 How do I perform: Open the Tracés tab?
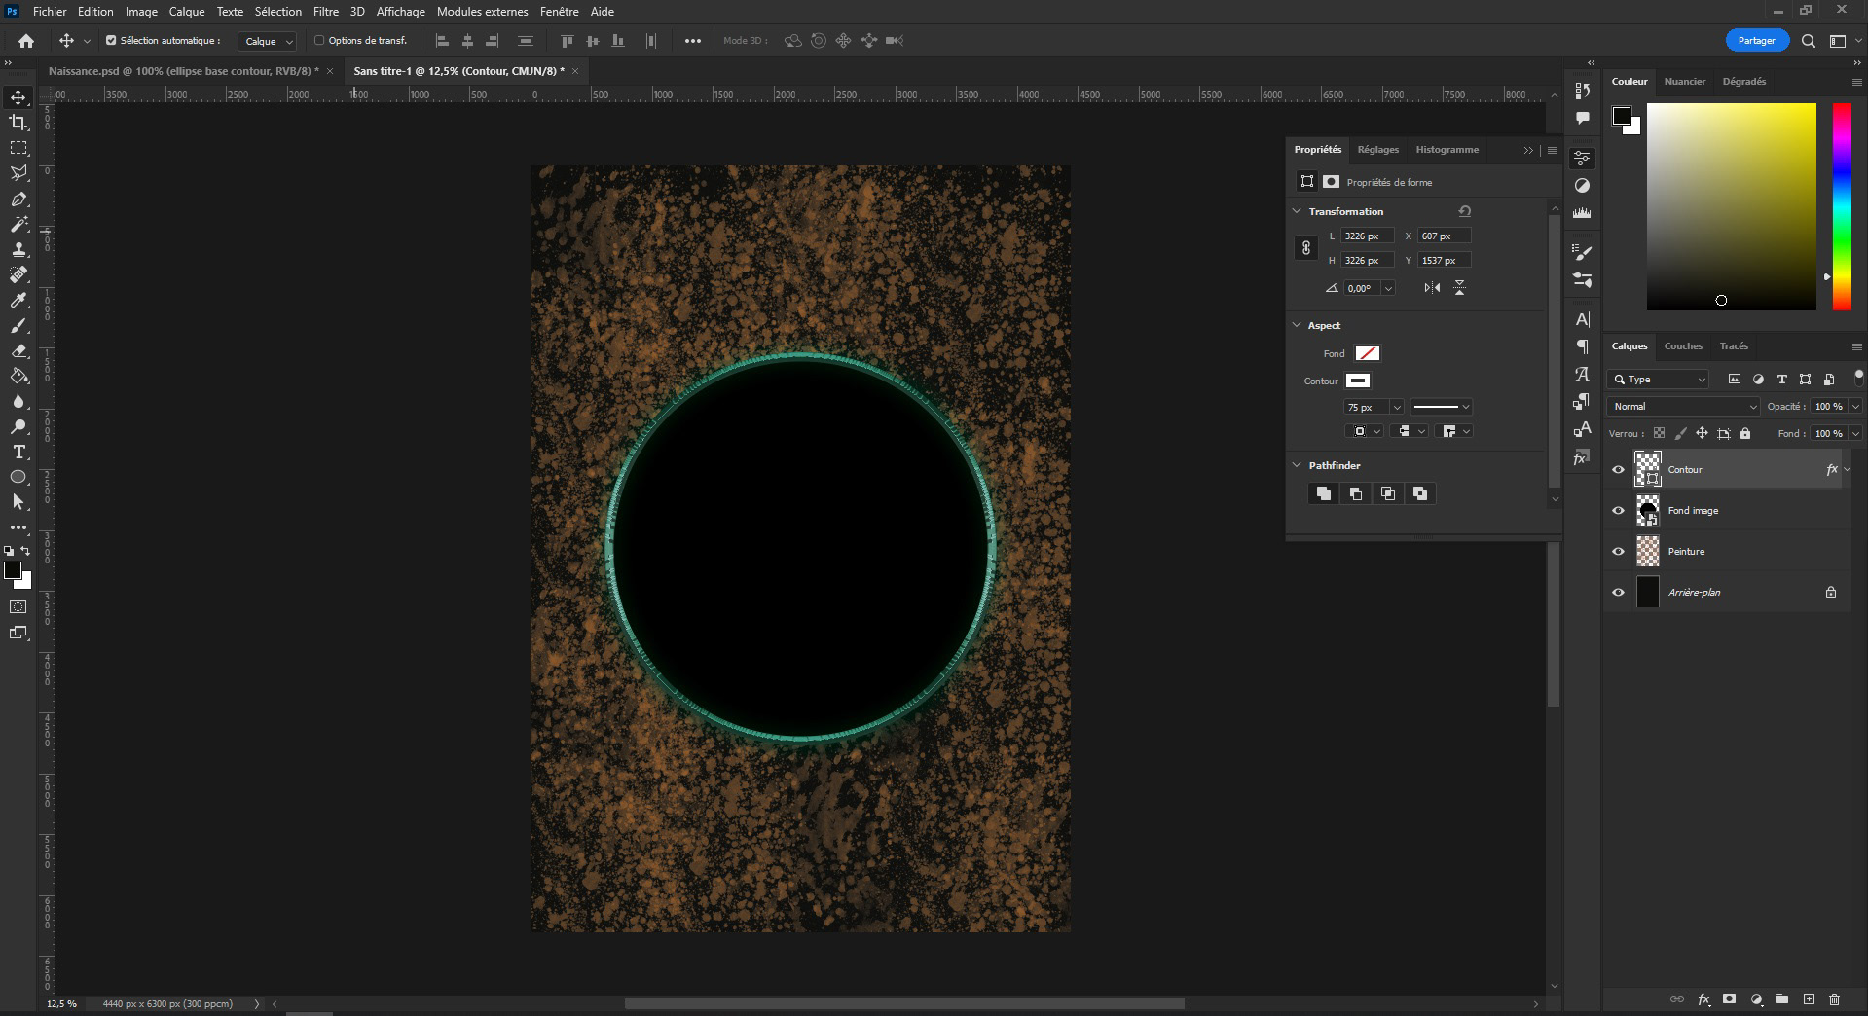tap(1734, 346)
